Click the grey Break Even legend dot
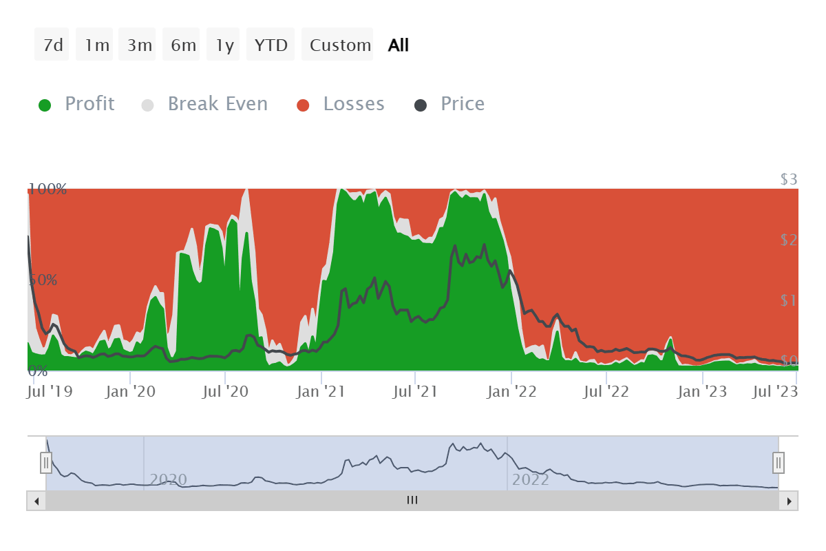The image size is (826, 551). 147,103
